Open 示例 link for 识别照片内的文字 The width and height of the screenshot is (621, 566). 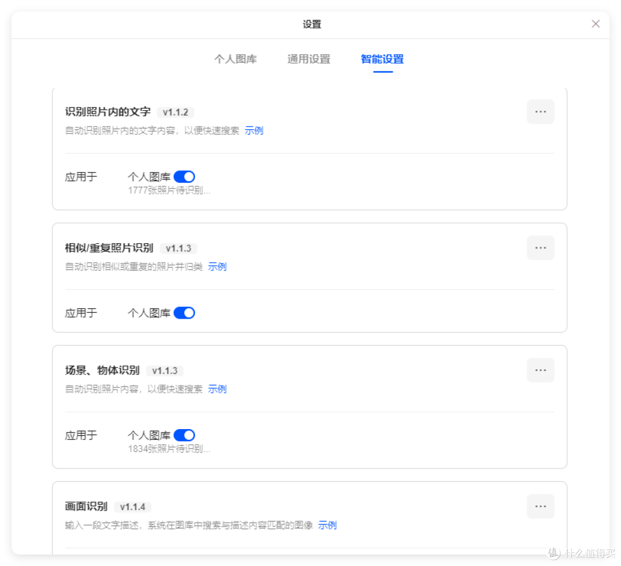tap(254, 131)
